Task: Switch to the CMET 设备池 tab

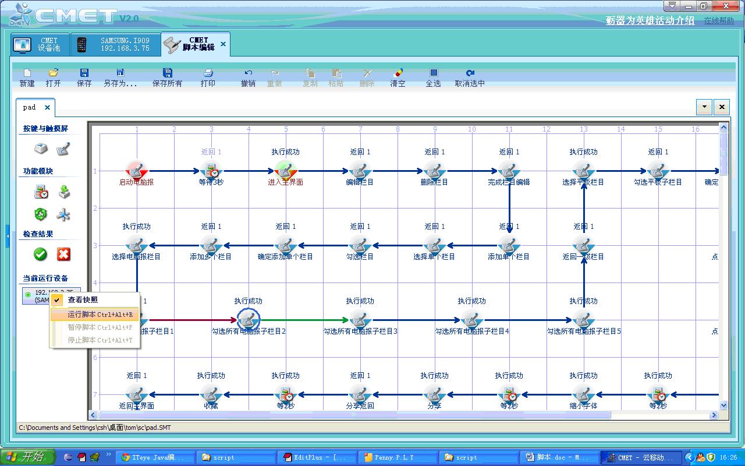Action: point(40,45)
